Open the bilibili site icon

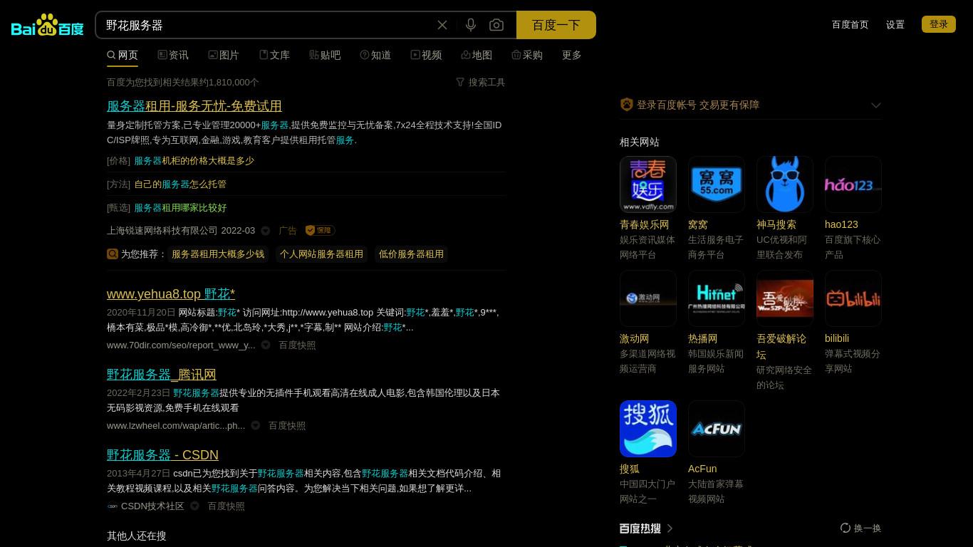tap(853, 298)
